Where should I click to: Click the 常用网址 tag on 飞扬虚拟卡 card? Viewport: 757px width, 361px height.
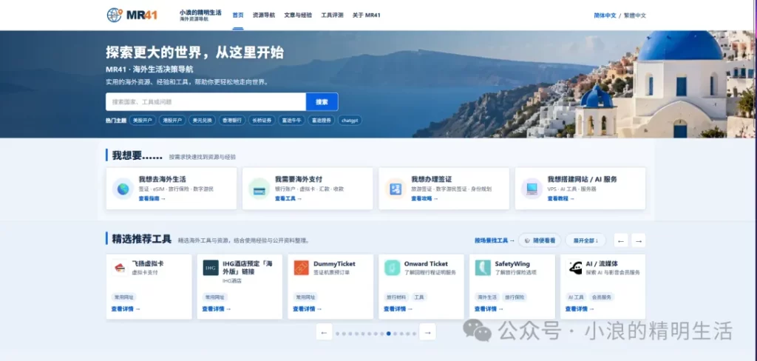point(124,297)
